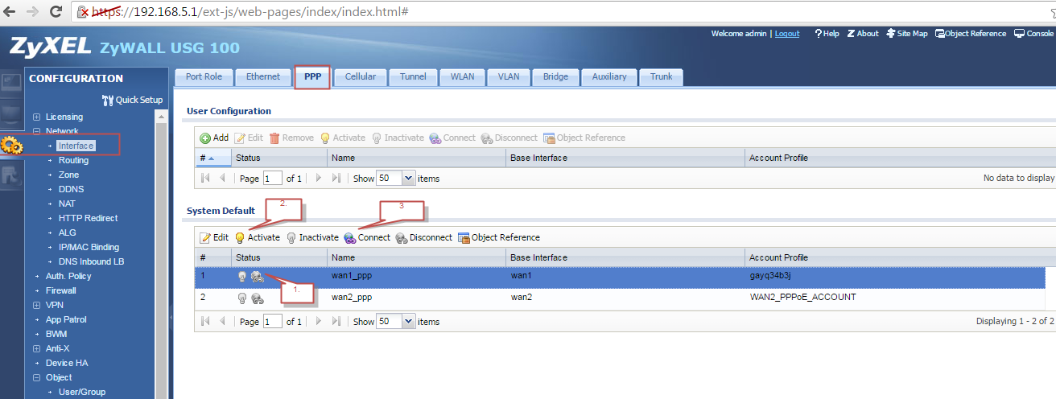Click Disconnect in System Default toolbar
The image size is (1056, 399).
click(423, 237)
